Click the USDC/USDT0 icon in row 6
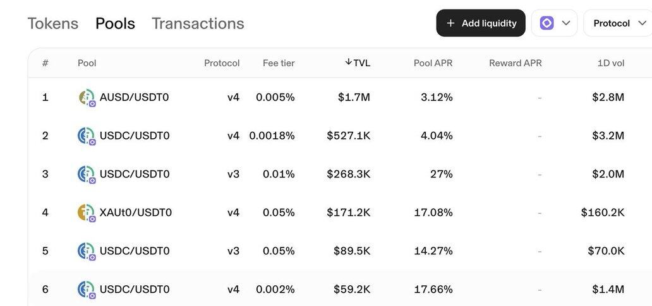652x306 pixels. pyautogui.click(x=86, y=290)
